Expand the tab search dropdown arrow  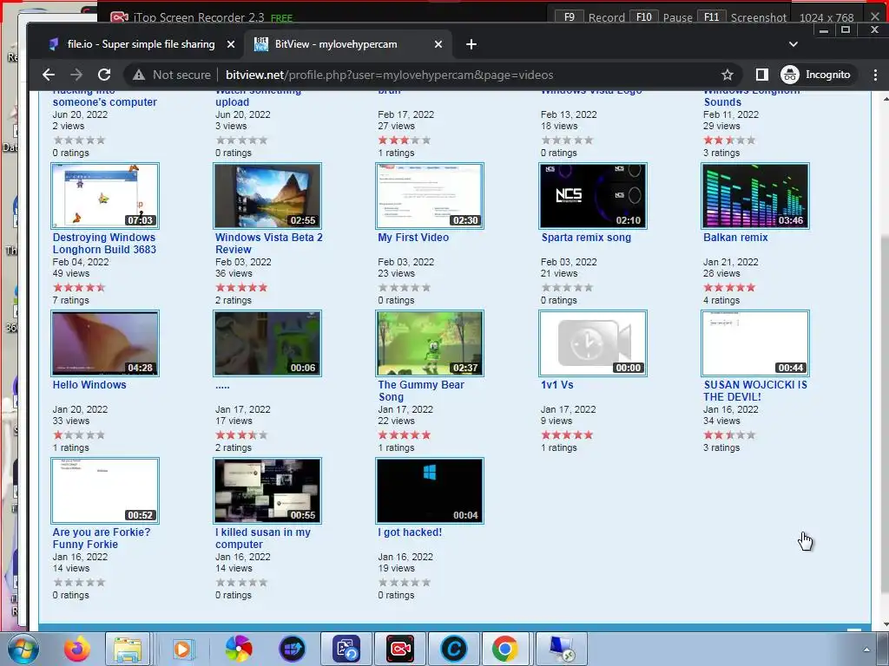pos(794,44)
